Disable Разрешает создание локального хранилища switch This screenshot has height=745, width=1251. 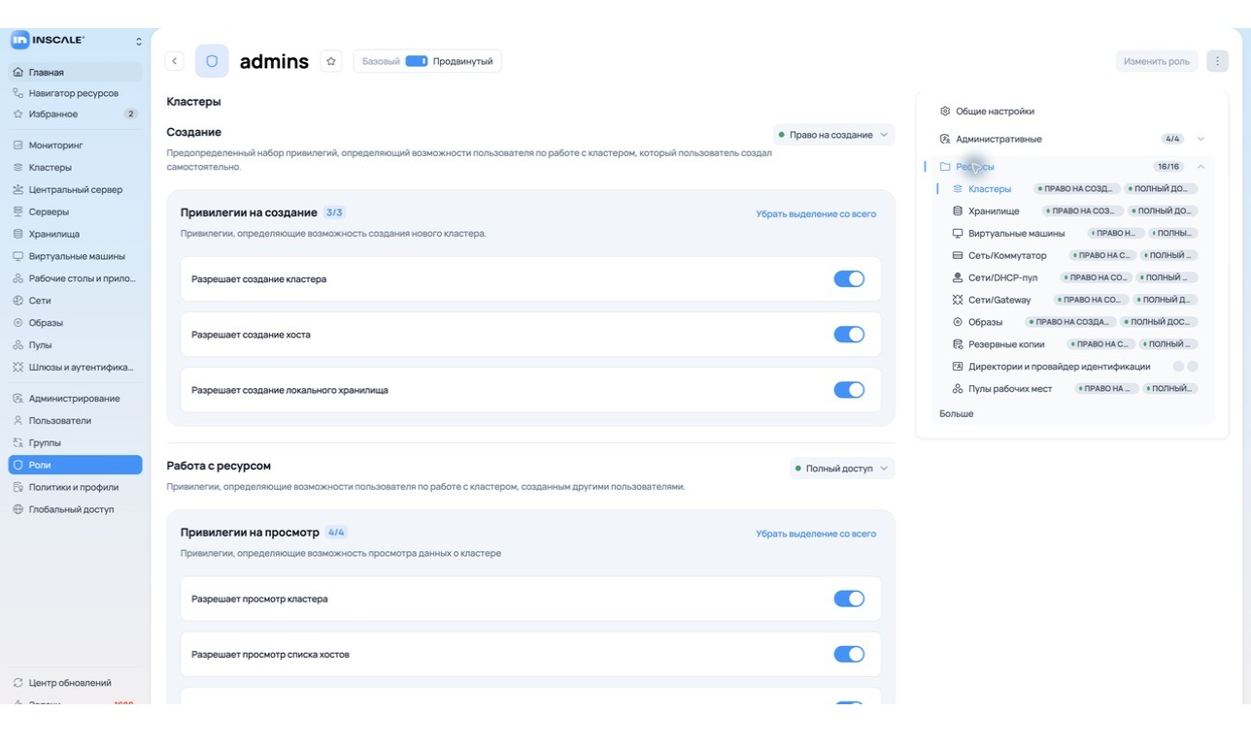(849, 390)
